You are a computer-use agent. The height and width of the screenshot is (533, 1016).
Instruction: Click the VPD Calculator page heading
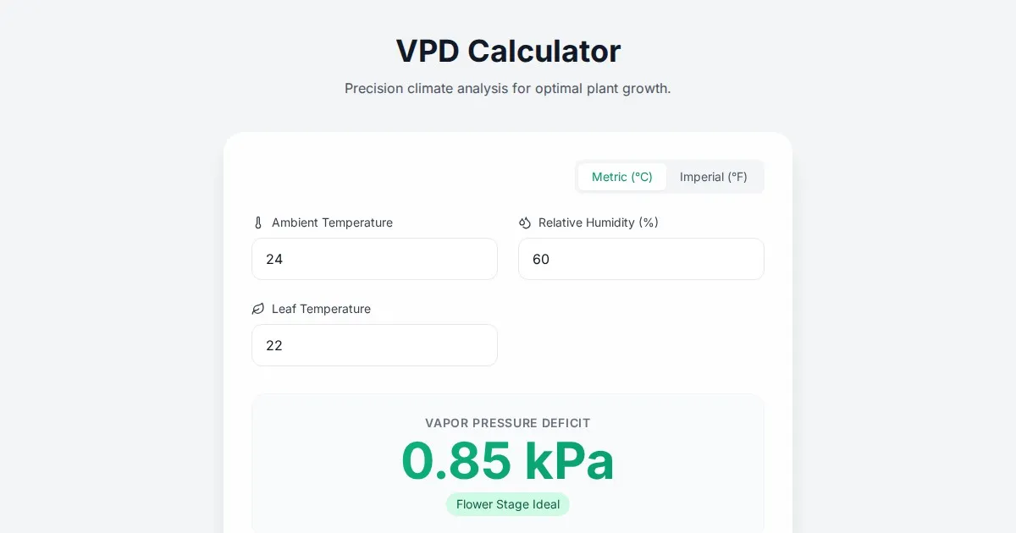coord(508,51)
